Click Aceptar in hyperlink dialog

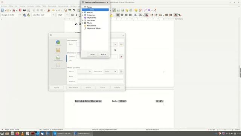click(117, 87)
